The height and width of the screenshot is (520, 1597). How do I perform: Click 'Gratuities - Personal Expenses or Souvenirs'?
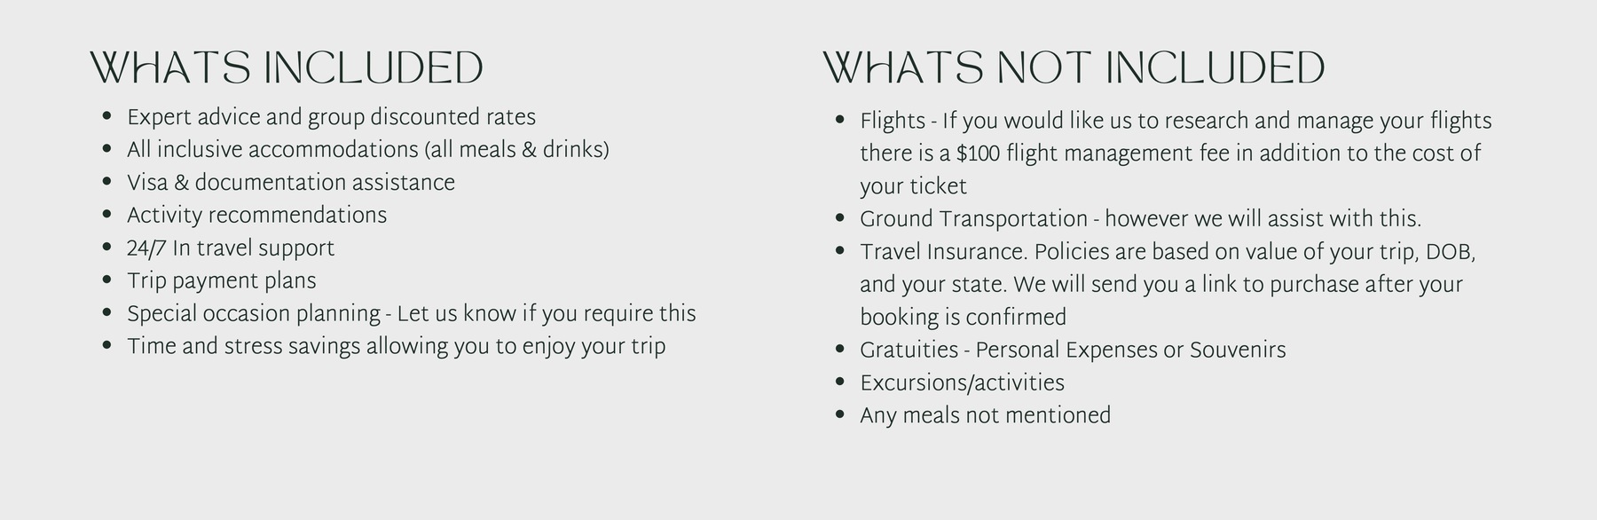coord(1073,351)
